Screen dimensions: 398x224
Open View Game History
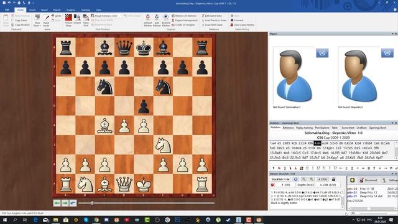point(242,25)
